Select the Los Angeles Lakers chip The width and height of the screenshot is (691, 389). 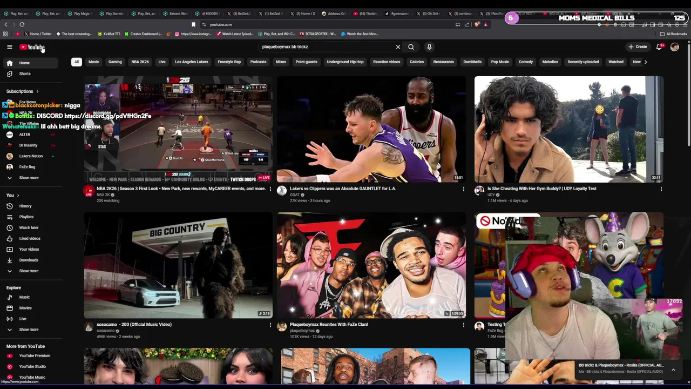[x=191, y=62]
